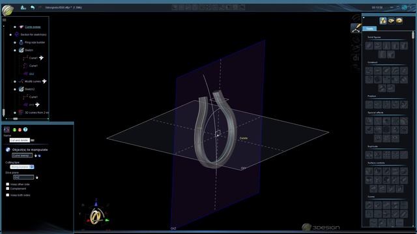Click the tree panel horizontal scrollbar thumb
The width and height of the screenshot is (417, 234).
pyautogui.click(x=16, y=118)
